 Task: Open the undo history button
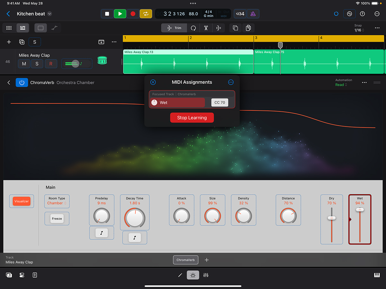pyautogui.click(x=349, y=14)
